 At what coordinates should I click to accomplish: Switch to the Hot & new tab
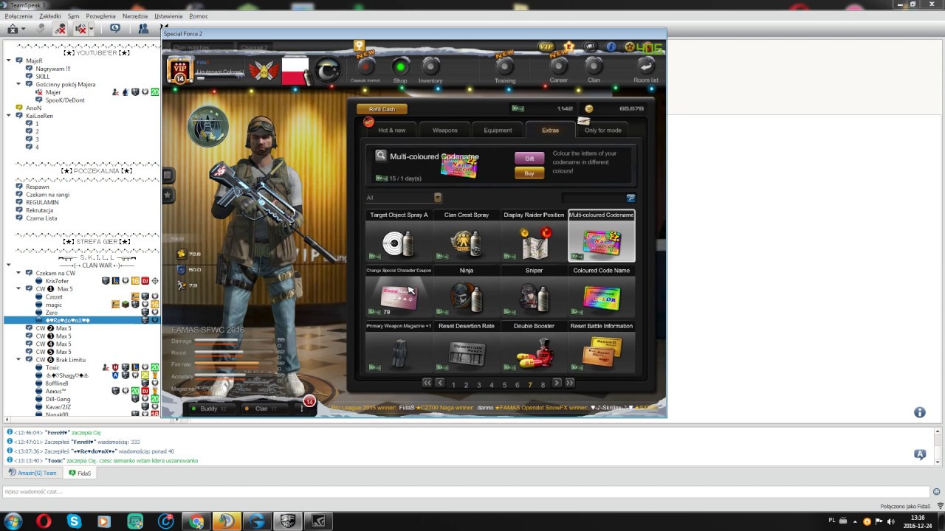coord(392,130)
